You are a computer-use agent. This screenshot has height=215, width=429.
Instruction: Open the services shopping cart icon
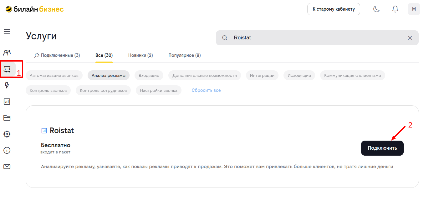pos(7,69)
